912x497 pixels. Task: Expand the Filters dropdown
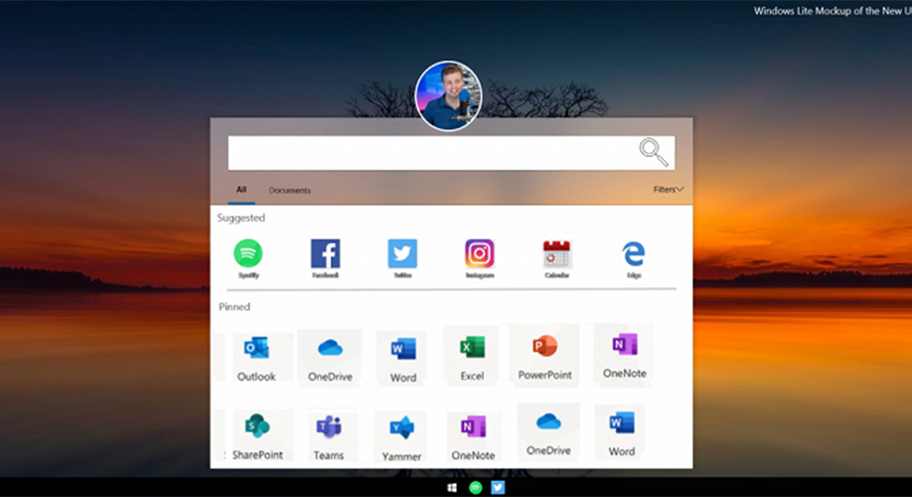[668, 189]
